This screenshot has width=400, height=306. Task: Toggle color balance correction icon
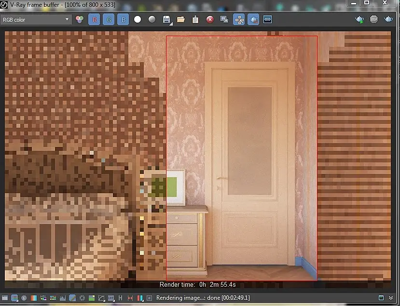tap(53, 298)
